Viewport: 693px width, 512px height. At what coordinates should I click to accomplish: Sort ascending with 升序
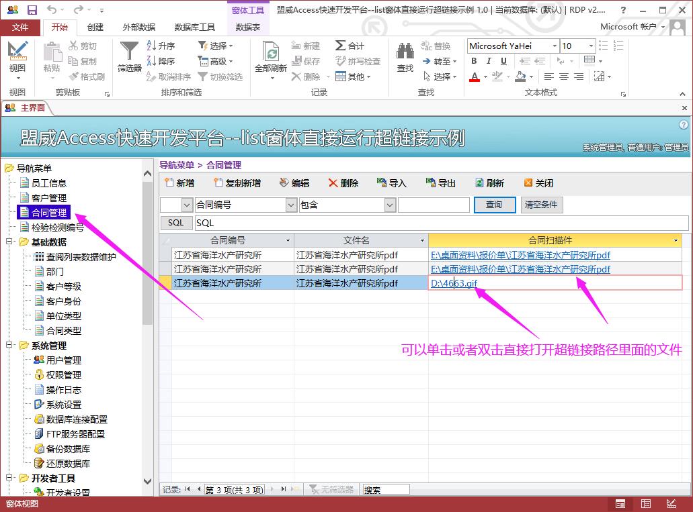click(x=161, y=46)
